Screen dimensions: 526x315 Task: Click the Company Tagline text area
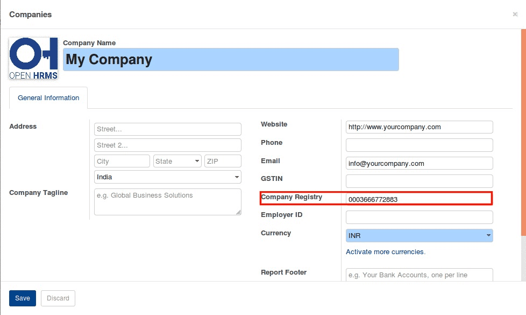coord(167,201)
